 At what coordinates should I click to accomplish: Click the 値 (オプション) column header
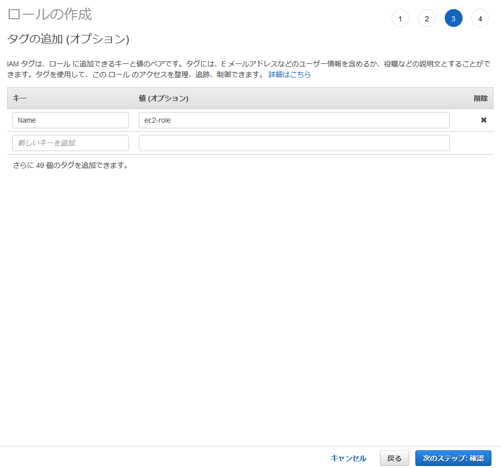pyautogui.click(x=164, y=98)
